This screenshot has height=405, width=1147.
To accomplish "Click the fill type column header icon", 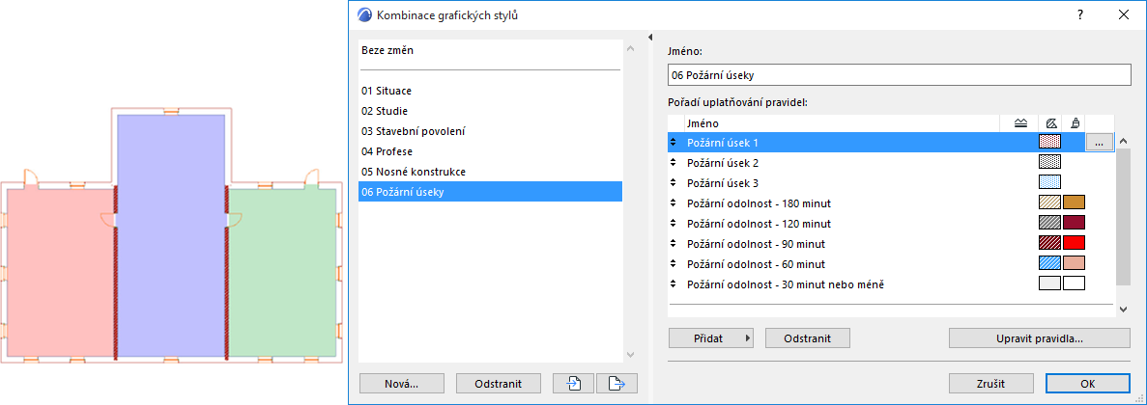I will coord(1049,123).
